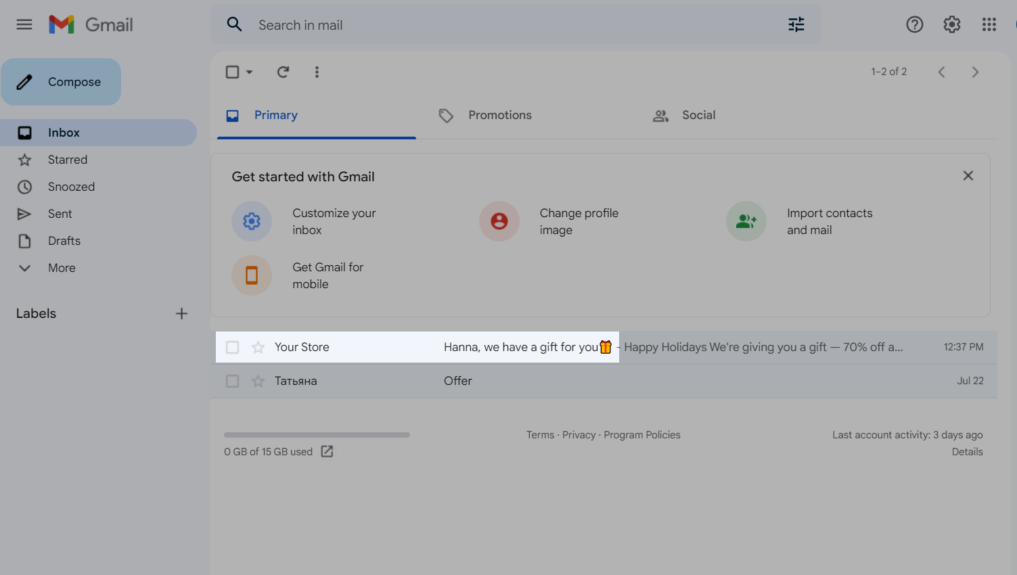Star the Your Store email
The height and width of the screenshot is (575, 1017).
(258, 348)
